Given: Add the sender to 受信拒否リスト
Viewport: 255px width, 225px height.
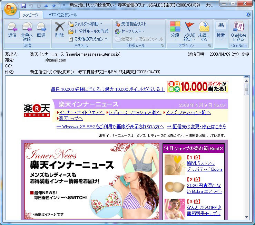Looking at the screenshot, I should click(x=131, y=24).
